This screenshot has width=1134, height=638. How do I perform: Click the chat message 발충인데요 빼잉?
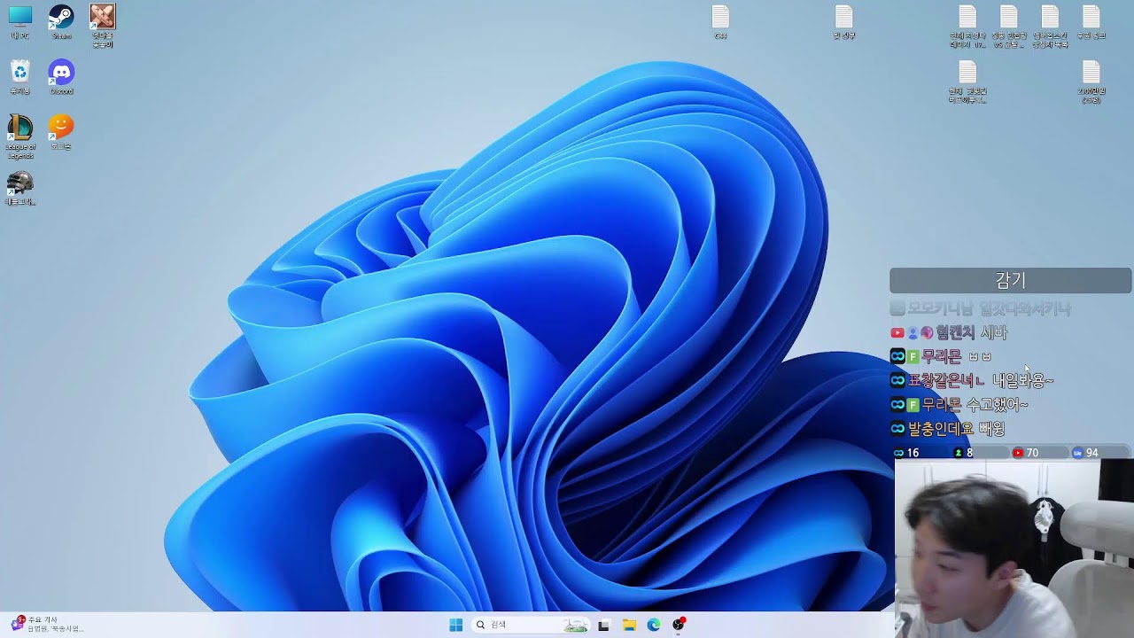point(947,428)
